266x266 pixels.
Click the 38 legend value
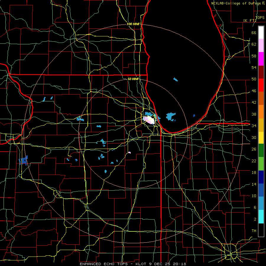(x=254, y=114)
